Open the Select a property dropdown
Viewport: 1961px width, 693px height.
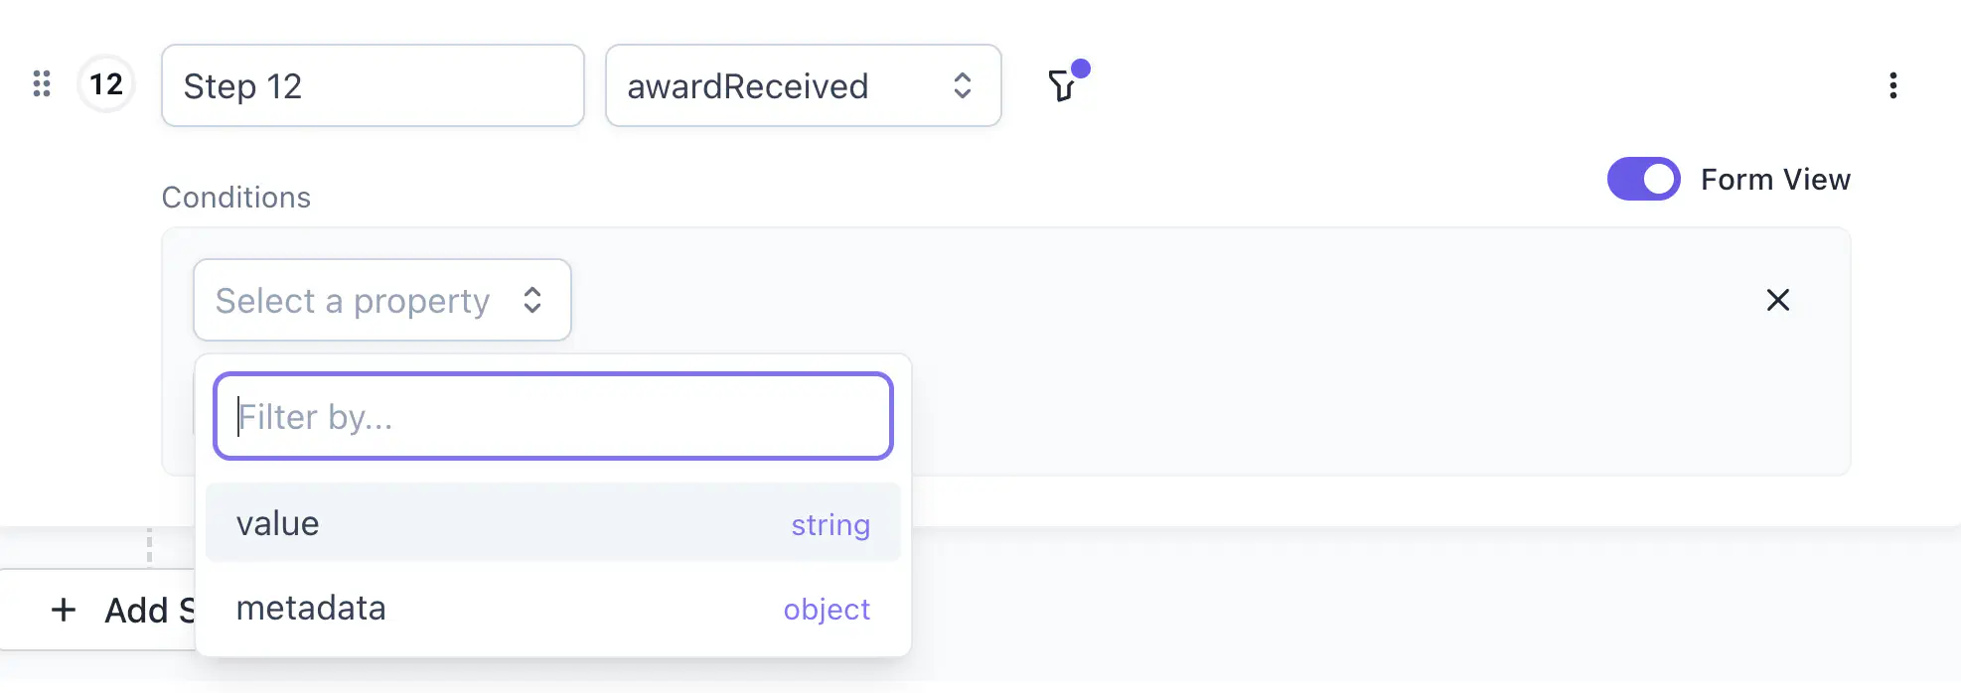click(x=381, y=300)
